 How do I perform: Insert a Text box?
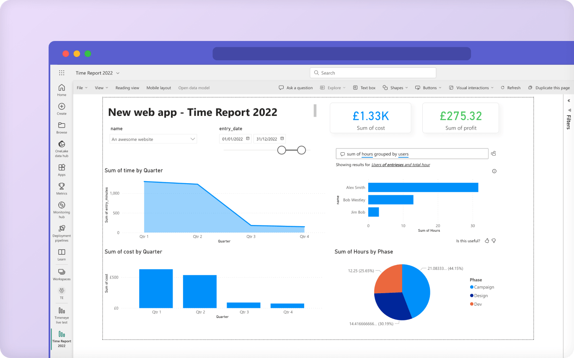click(364, 88)
